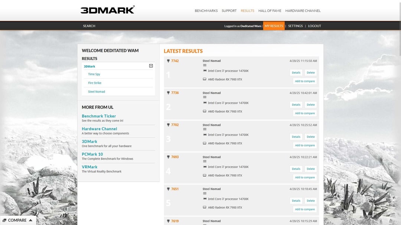View Details for the 7651 result
Image resolution: width=401 pixels, height=225 pixels.
pyautogui.click(x=296, y=201)
